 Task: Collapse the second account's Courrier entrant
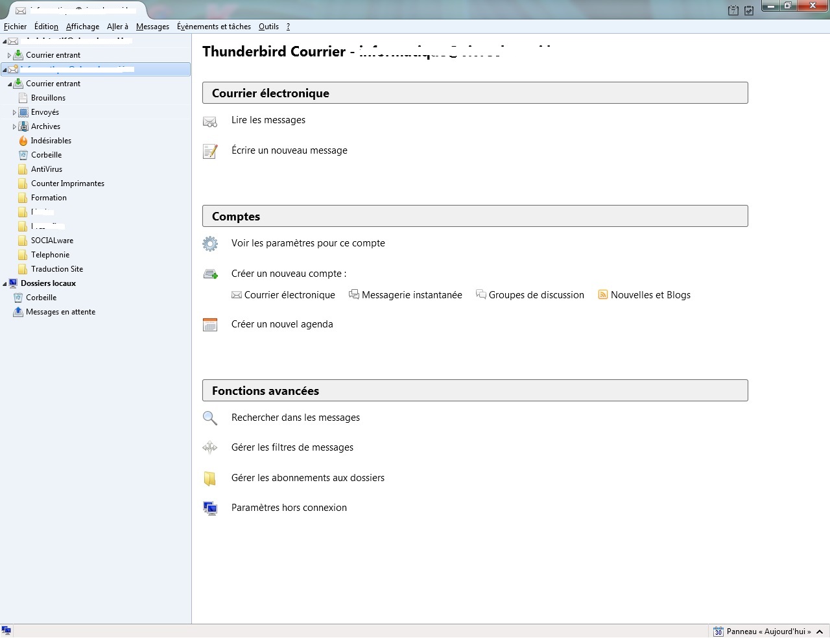9,84
